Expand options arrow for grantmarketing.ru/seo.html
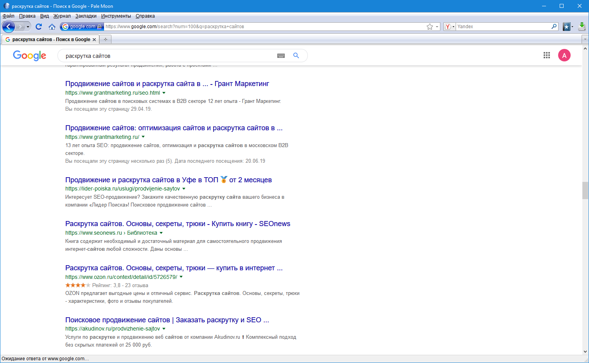The height and width of the screenshot is (363, 589). point(164,93)
